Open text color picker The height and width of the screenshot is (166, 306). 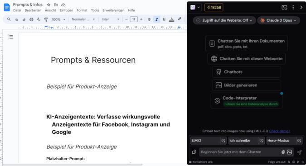tap(171, 19)
